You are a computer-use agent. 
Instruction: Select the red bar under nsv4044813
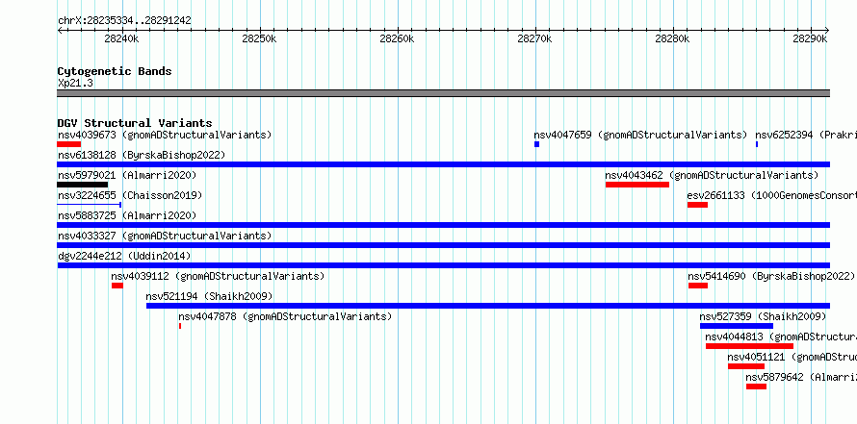click(749, 346)
